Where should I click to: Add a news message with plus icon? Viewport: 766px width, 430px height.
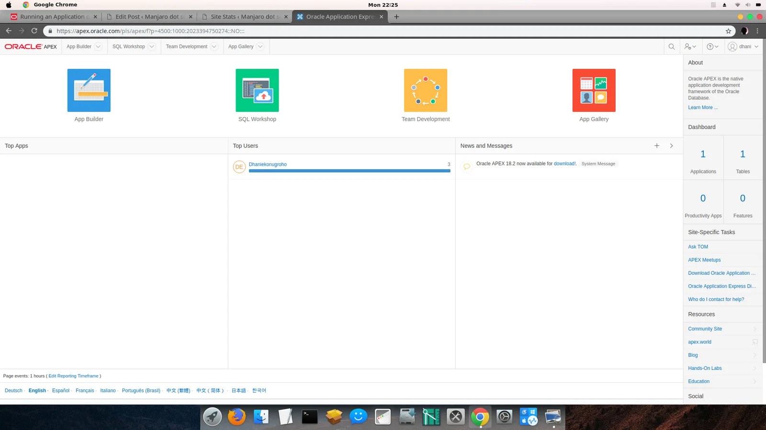click(x=657, y=146)
